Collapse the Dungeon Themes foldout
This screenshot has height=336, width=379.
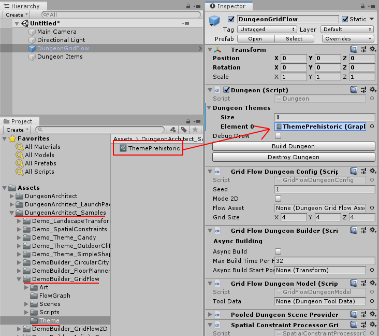209,108
